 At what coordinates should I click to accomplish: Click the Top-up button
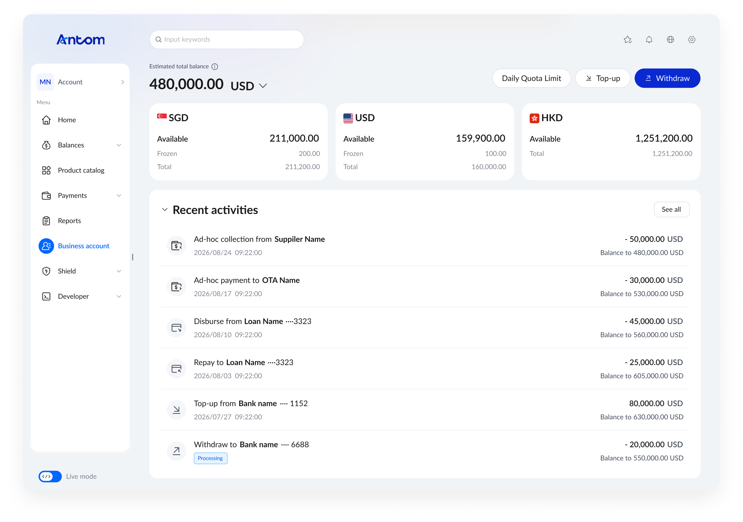[x=602, y=78]
